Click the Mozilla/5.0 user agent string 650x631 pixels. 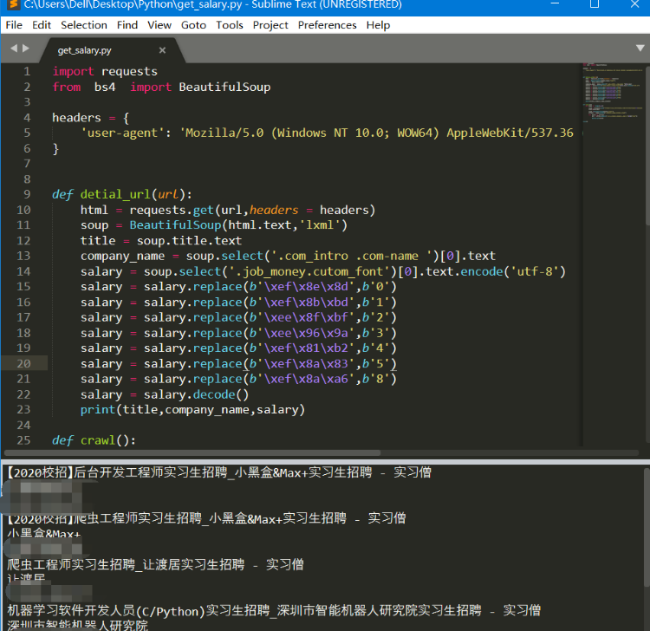(377, 133)
